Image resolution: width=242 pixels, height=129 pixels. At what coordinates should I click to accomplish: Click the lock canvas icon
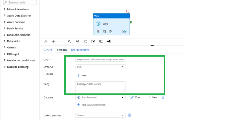(69, 42)
